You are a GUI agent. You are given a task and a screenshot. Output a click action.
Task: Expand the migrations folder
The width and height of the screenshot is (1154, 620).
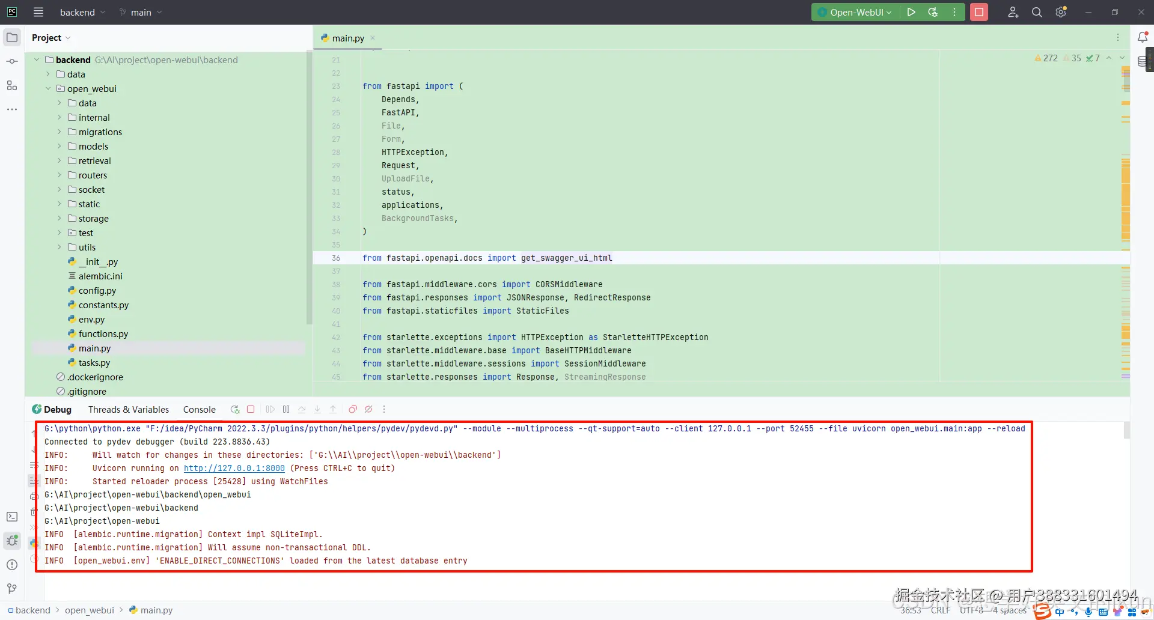pos(60,132)
